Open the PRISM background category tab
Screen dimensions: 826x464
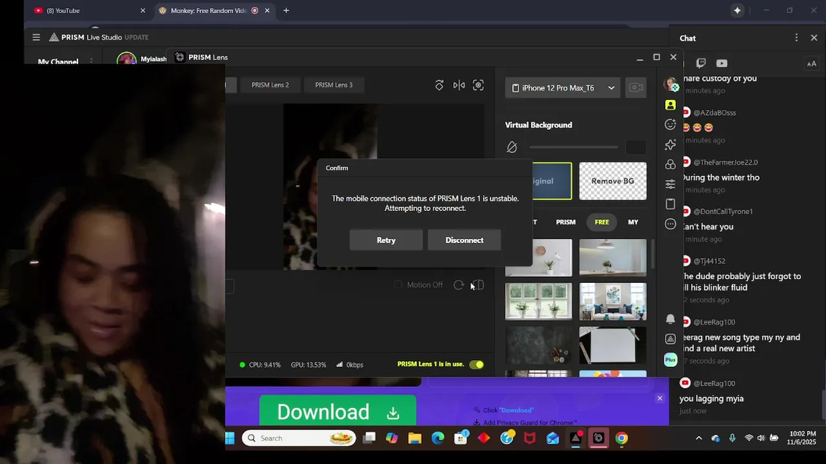pos(565,222)
